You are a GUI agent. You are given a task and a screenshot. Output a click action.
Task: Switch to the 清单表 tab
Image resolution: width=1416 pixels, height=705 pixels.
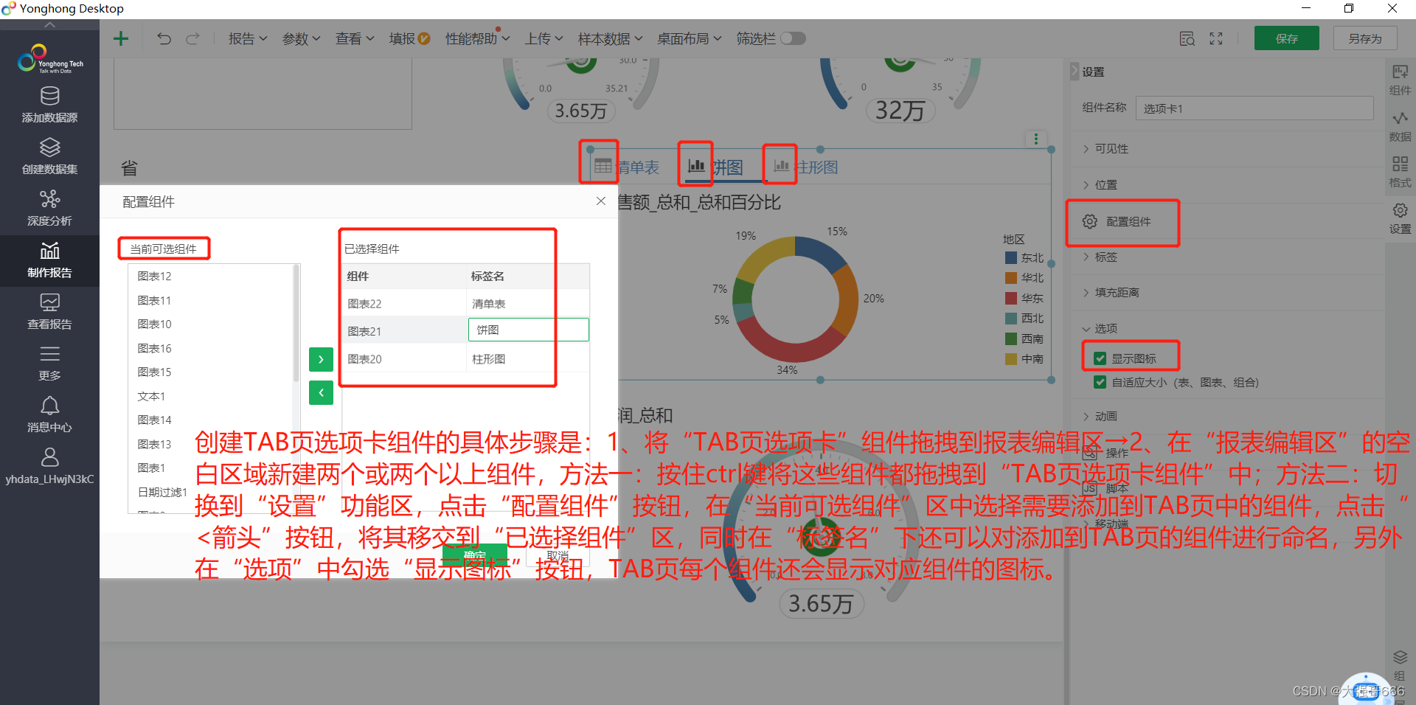pyautogui.click(x=627, y=167)
